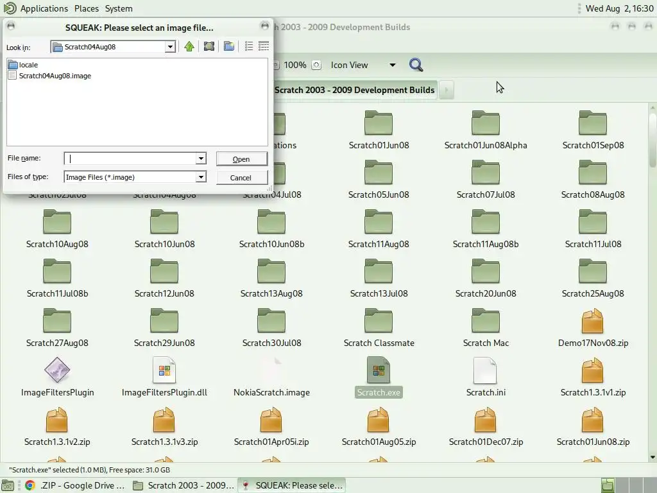The width and height of the screenshot is (657, 493).
Task: Click into the File name field
Action: pyautogui.click(x=130, y=159)
